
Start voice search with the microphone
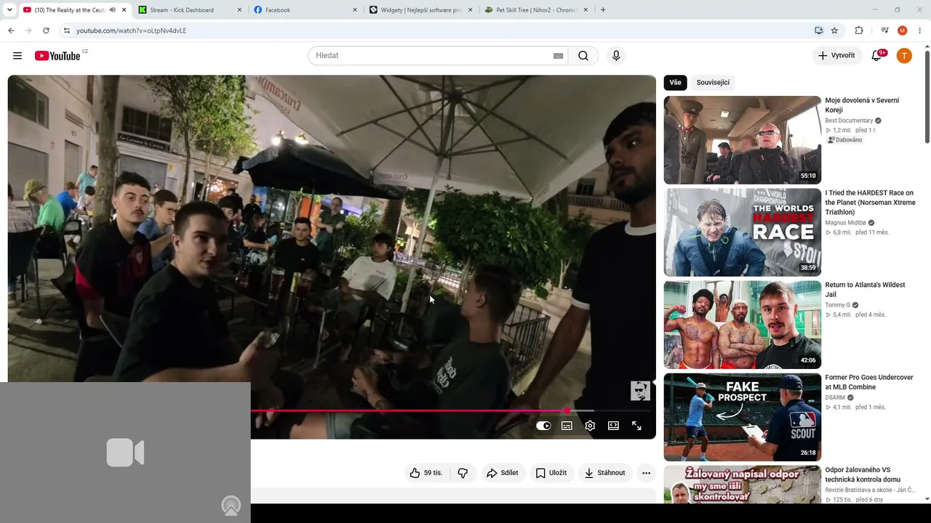(x=616, y=56)
